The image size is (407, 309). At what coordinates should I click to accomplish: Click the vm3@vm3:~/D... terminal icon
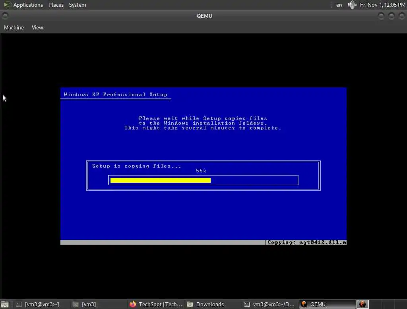point(246,304)
